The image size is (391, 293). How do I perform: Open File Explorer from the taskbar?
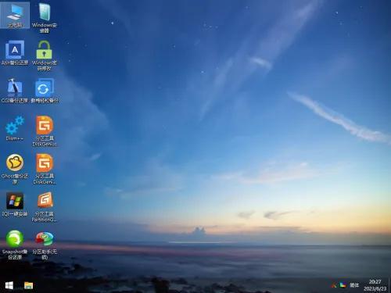coord(29,285)
